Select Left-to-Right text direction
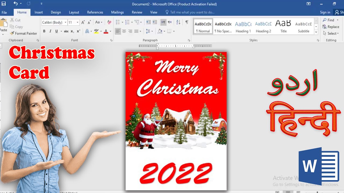This screenshot has width=344, height=193. point(163,23)
